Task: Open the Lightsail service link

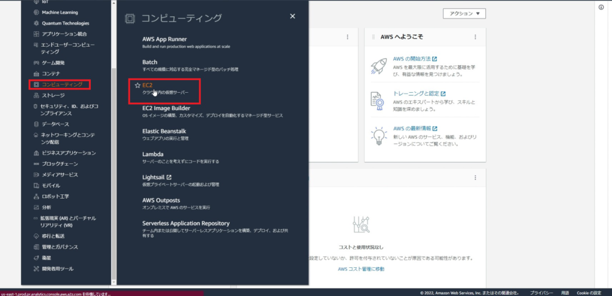Action: [153, 177]
